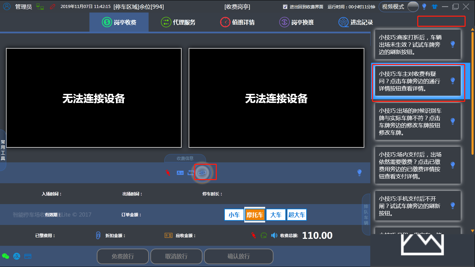Switch to 岗亭收费 tab
The height and width of the screenshot is (267, 475).
click(x=119, y=22)
